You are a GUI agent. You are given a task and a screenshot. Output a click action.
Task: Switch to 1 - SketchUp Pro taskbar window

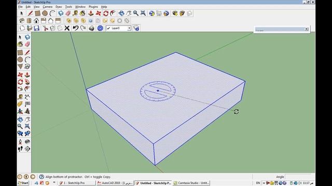pyautogui.click(x=77, y=183)
